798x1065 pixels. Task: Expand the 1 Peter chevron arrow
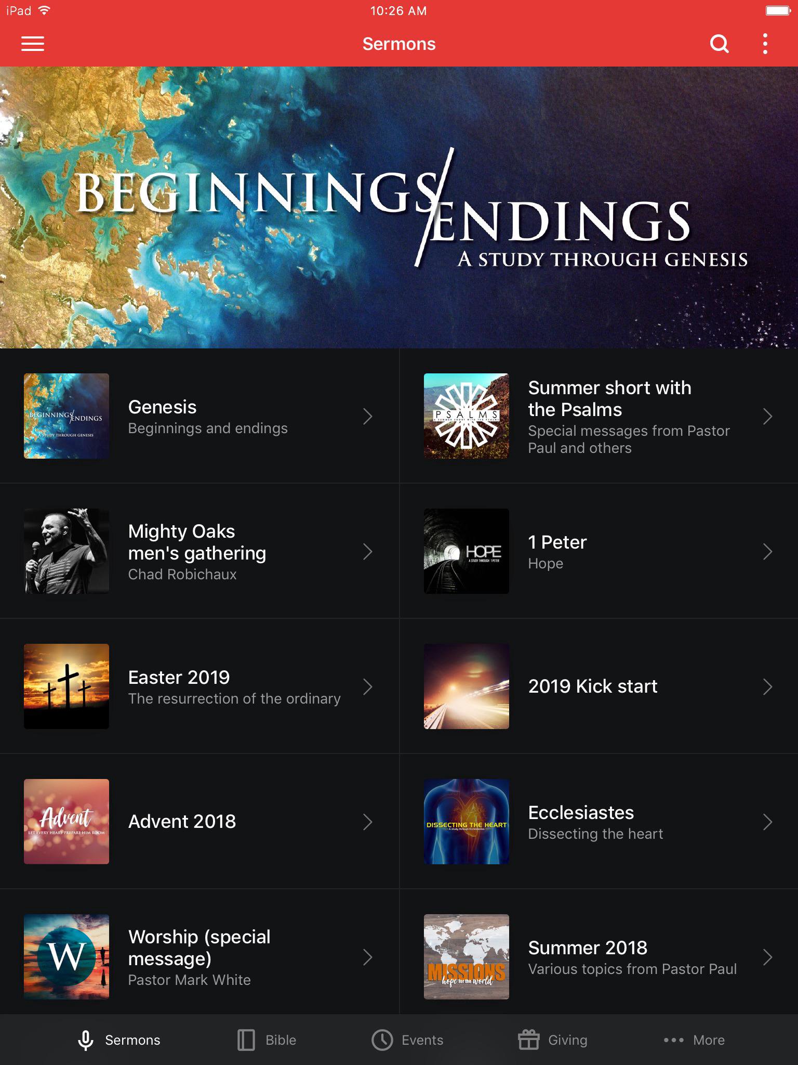click(x=768, y=551)
